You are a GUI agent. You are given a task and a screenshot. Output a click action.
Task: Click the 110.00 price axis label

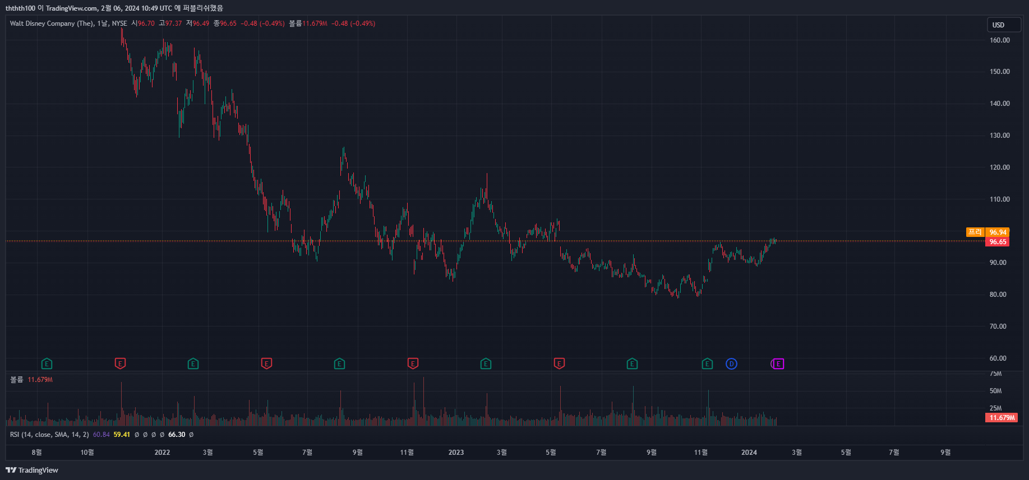1000,199
